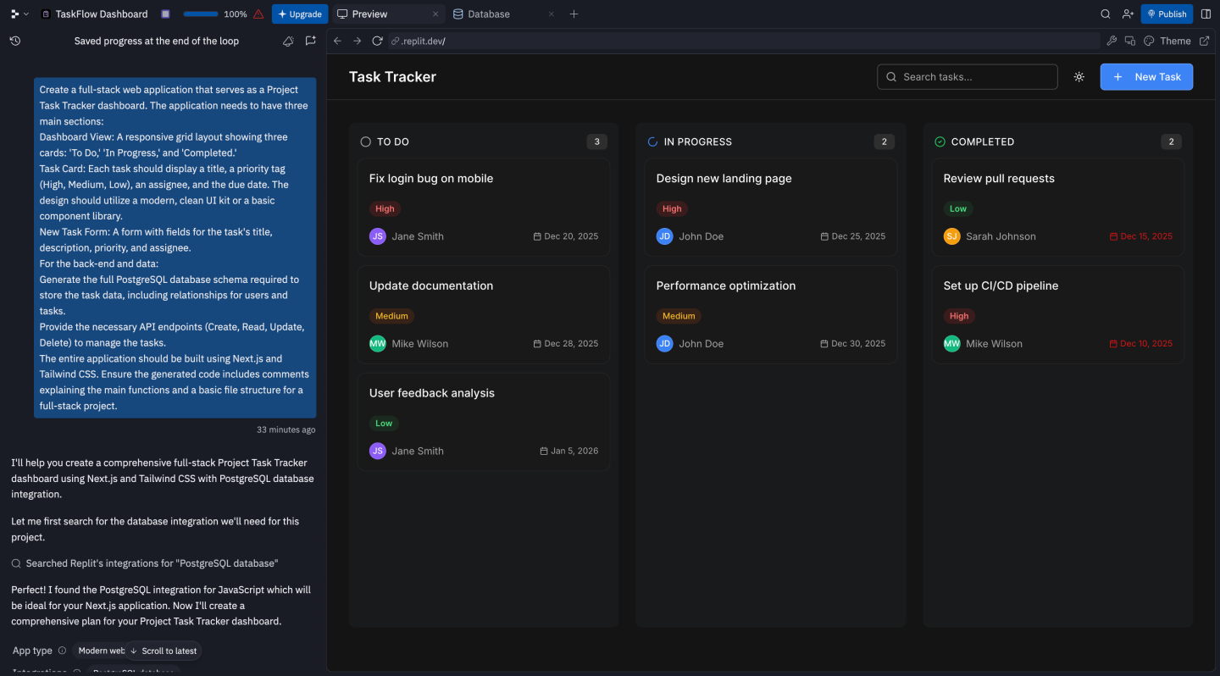
Task: Open workspace search with the magnifier icon
Action: tap(1106, 14)
